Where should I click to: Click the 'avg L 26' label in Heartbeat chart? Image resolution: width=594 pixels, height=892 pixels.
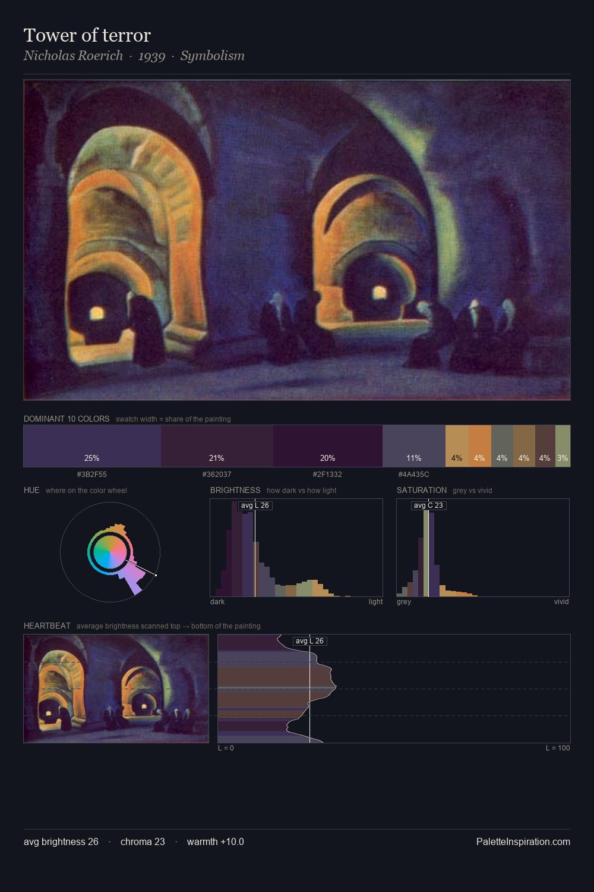(309, 641)
